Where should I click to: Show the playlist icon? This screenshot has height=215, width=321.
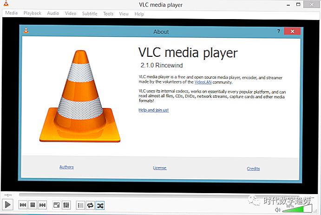pyautogui.click(x=80, y=205)
